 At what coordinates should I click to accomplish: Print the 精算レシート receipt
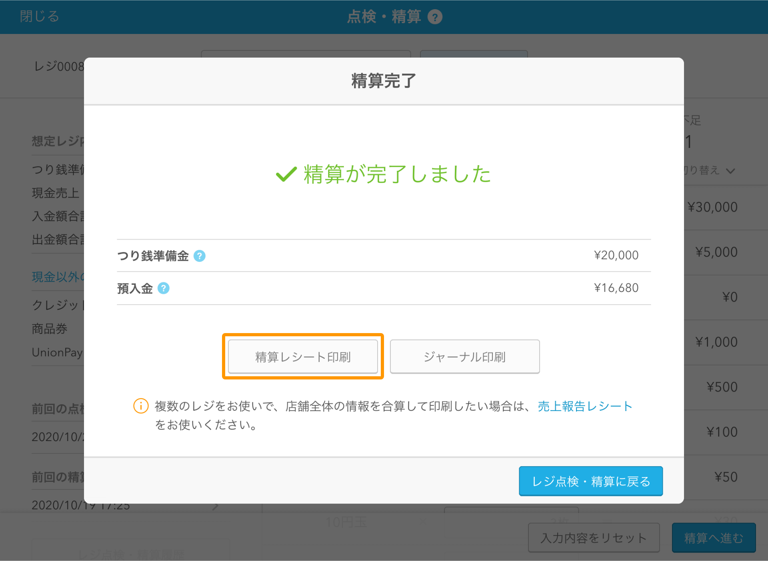coord(303,357)
